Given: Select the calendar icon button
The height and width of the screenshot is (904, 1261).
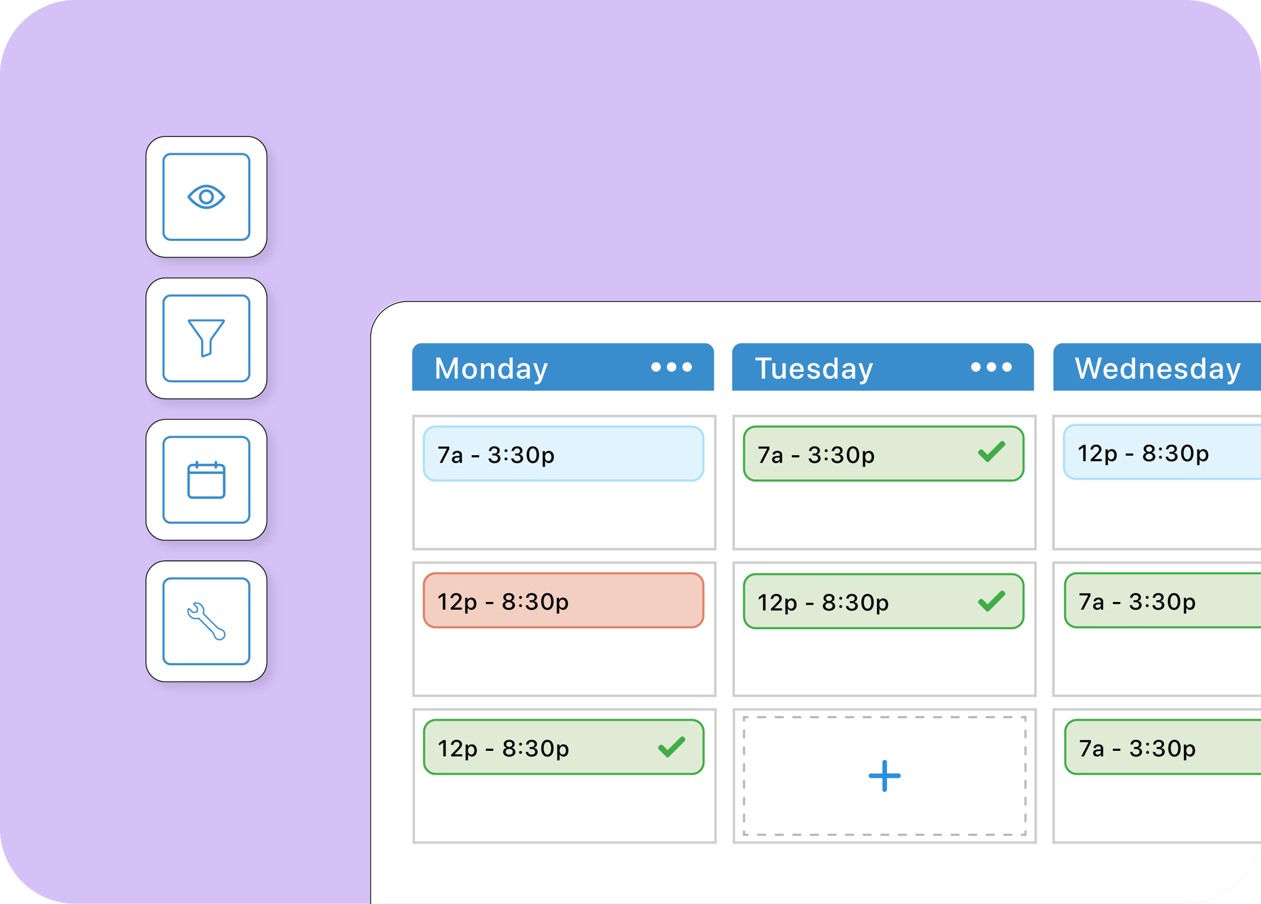Looking at the screenshot, I should point(206,480).
